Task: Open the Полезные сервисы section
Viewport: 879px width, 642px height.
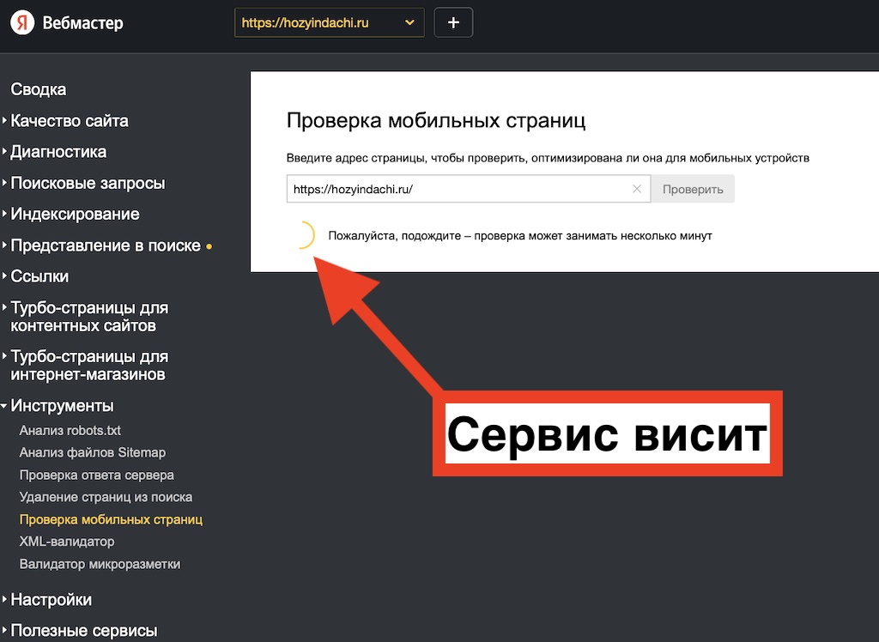Action: [x=84, y=630]
